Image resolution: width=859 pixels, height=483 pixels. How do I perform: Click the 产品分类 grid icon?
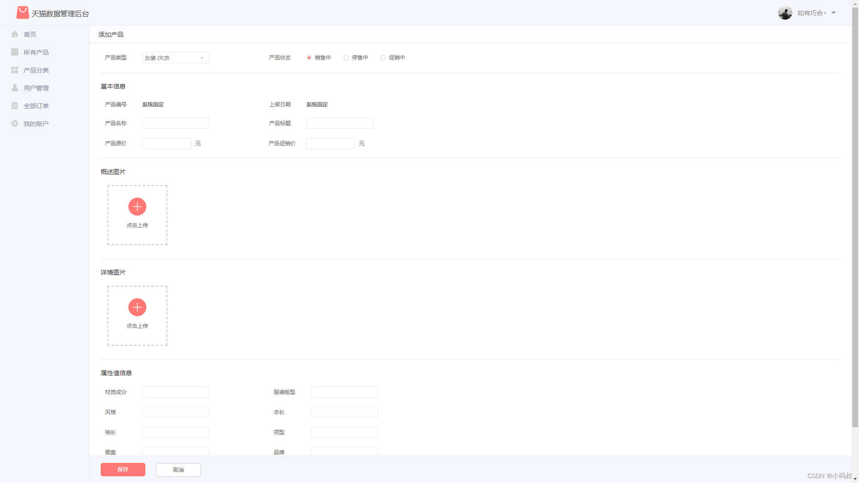coord(15,70)
